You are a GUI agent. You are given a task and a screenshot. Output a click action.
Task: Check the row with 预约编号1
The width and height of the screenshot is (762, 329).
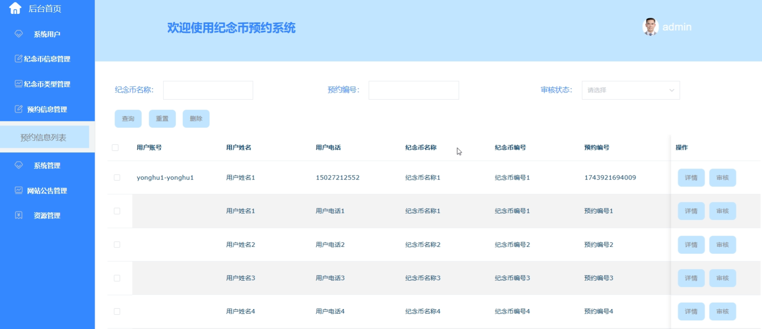click(x=117, y=211)
